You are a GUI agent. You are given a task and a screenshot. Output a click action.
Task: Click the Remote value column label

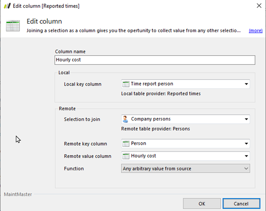[87, 156]
